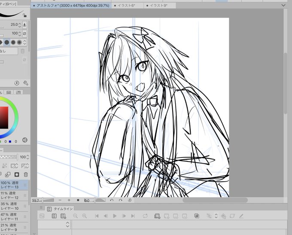This screenshot has height=235, width=292.
Task: Switch to the イラスト6 canvas tab
Action: coord(128,6)
